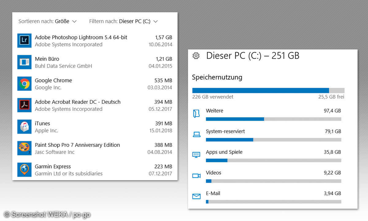
Task: Click the 3,94 GB value for E-Mail
Action: coord(332,193)
